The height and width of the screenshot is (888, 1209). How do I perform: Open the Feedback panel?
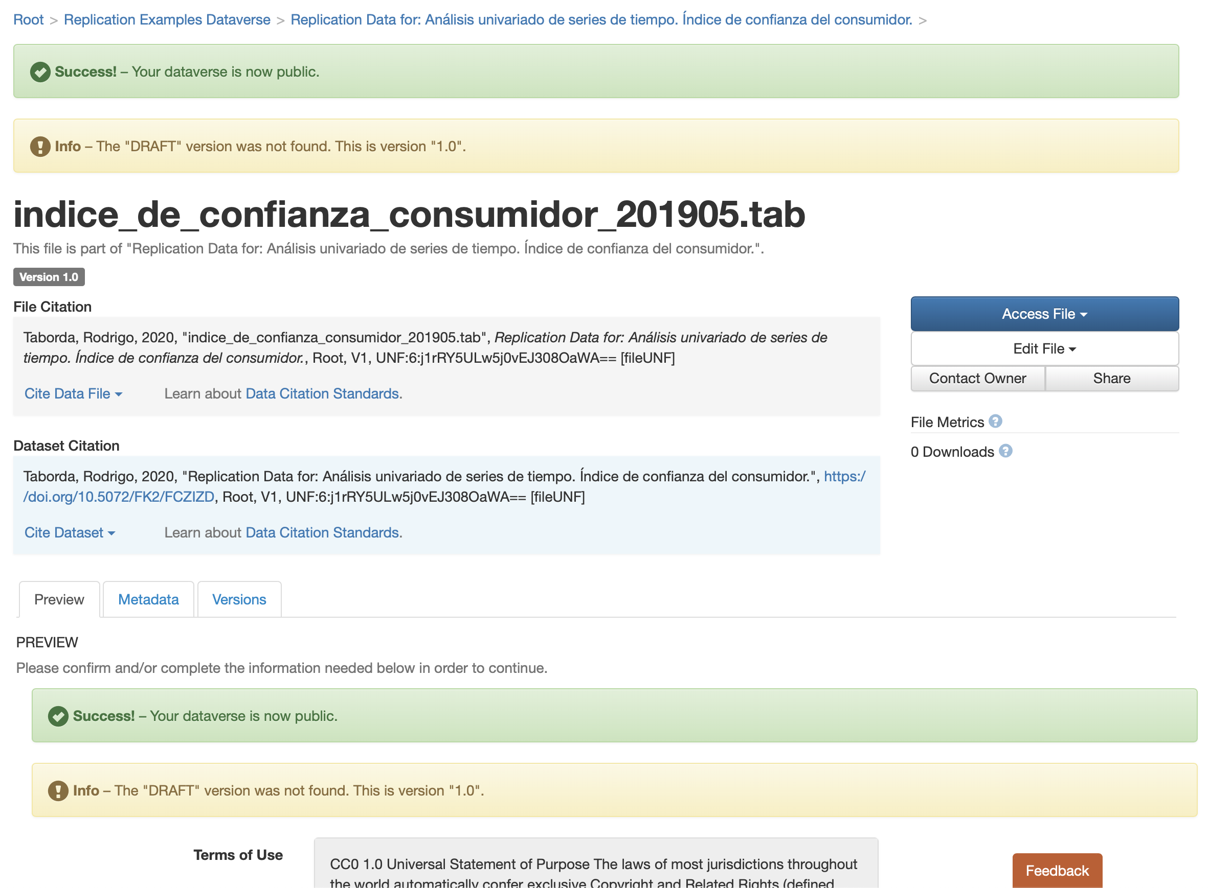[x=1057, y=870]
